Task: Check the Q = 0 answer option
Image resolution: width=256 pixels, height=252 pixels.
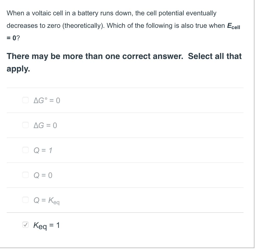Action: pyautogui.click(x=25, y=175)
